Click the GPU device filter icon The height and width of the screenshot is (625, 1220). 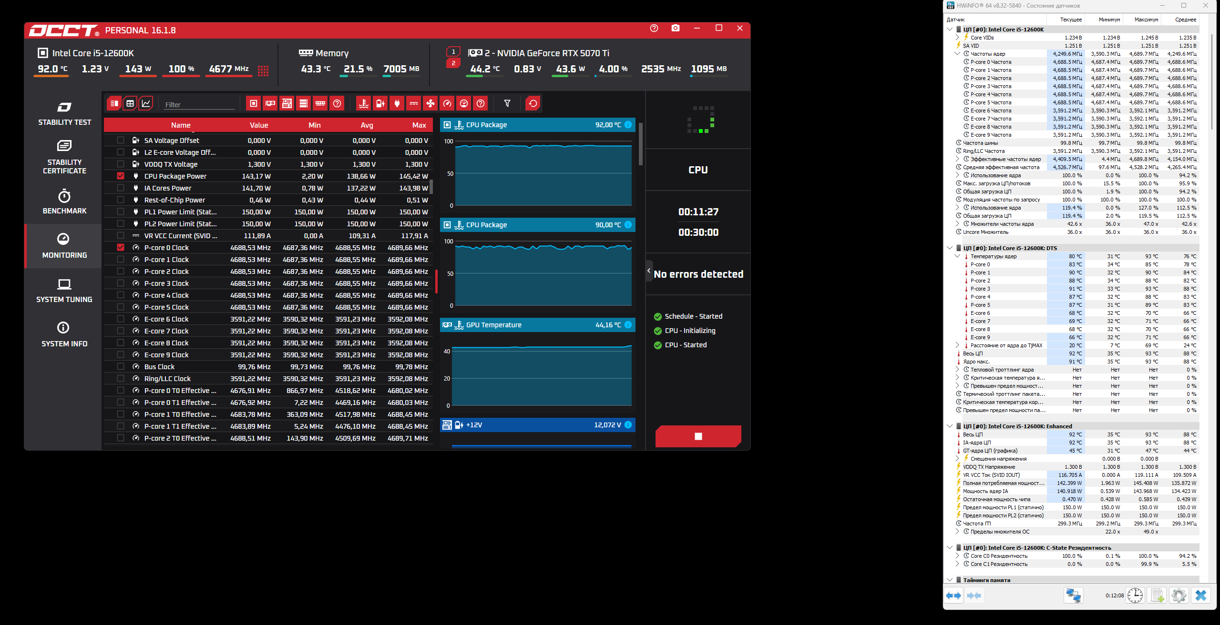(270, 103)
